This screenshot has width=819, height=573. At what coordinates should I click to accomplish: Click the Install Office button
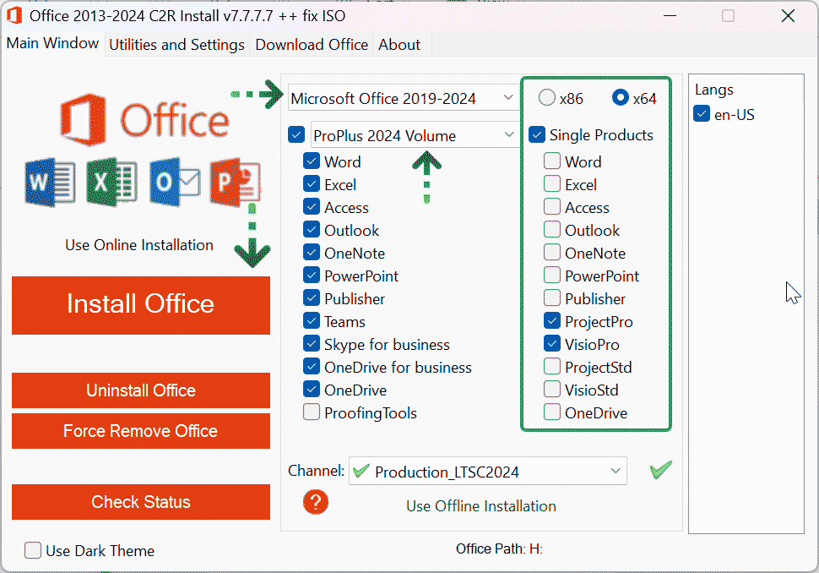(141, 304)
